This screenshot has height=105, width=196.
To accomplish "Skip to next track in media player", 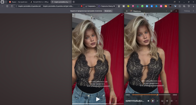I will click(x=157, y=101).
